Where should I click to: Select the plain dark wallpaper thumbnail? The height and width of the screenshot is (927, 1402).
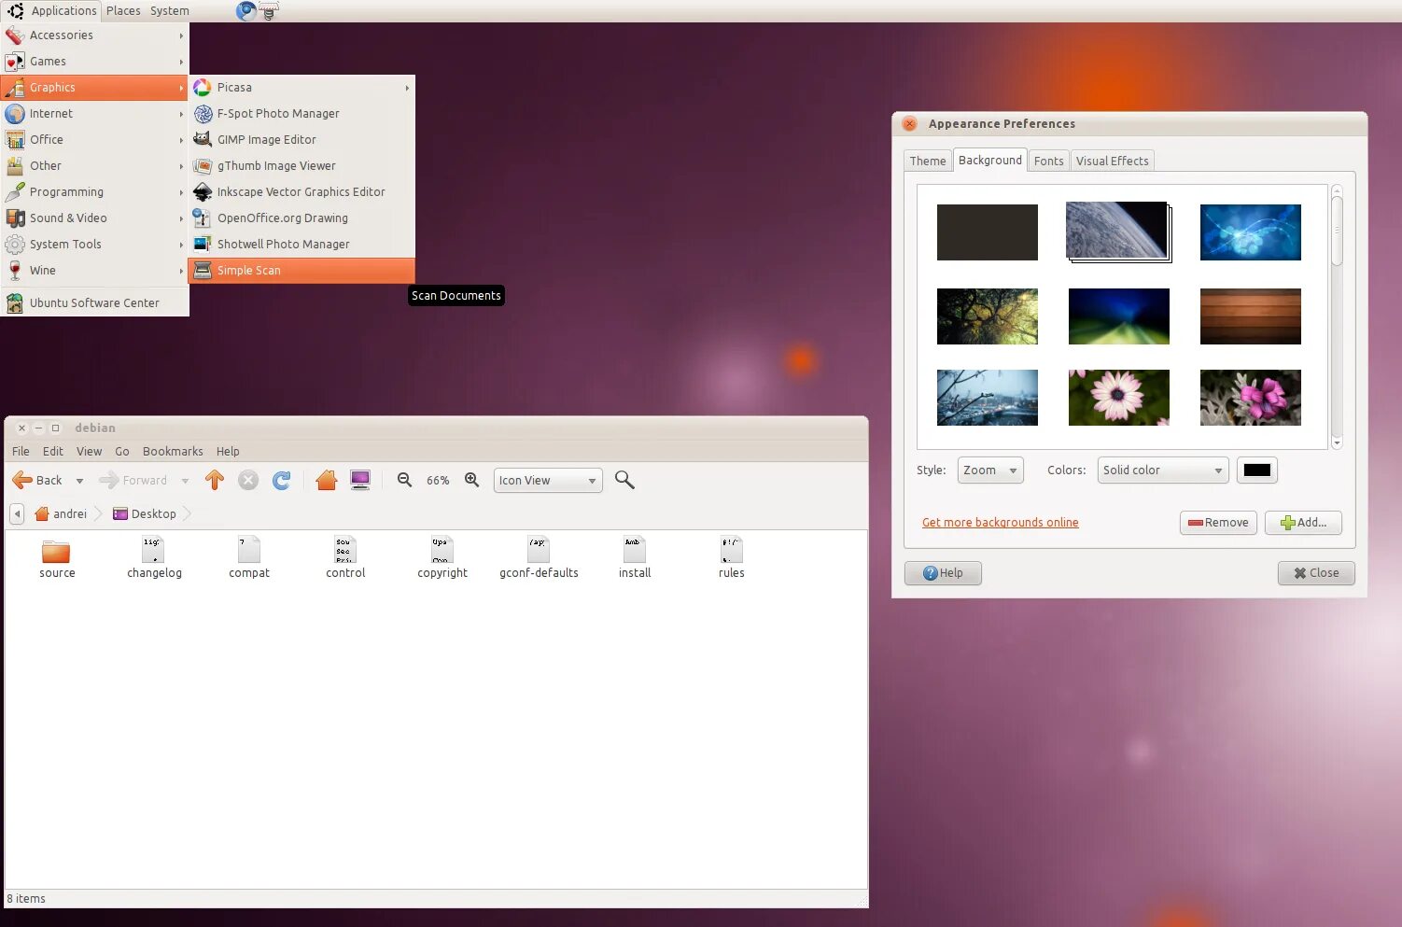tap(988, 232)
